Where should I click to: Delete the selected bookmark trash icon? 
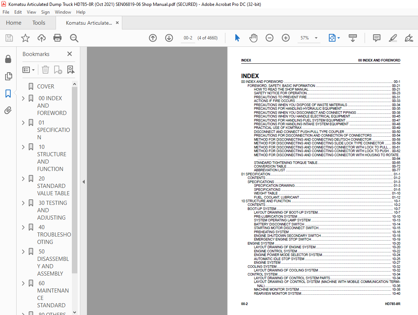[45, 70]
